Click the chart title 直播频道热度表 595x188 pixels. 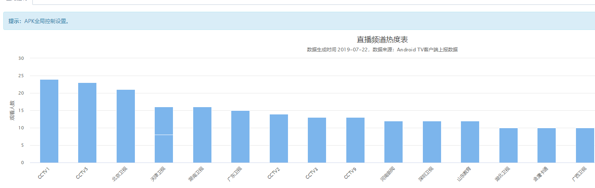tap(382, 39)
